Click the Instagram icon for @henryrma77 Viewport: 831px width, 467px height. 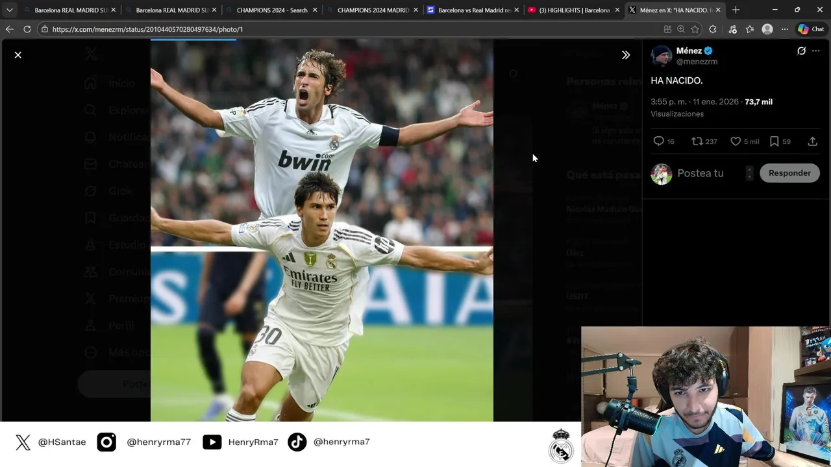tap(106, 442)
